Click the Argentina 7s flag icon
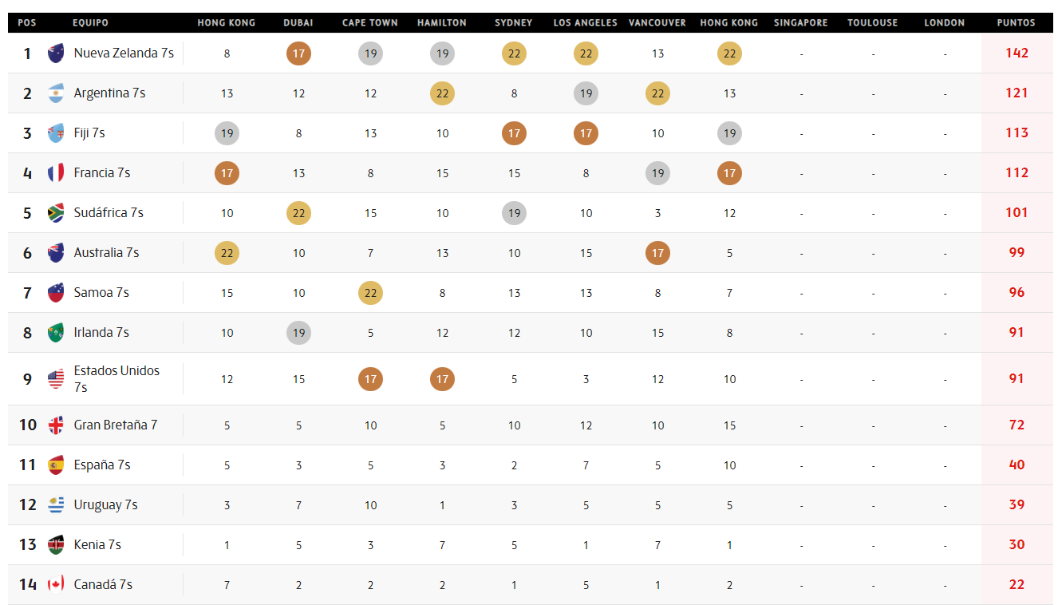The image size is (1058, 605). 56,93
